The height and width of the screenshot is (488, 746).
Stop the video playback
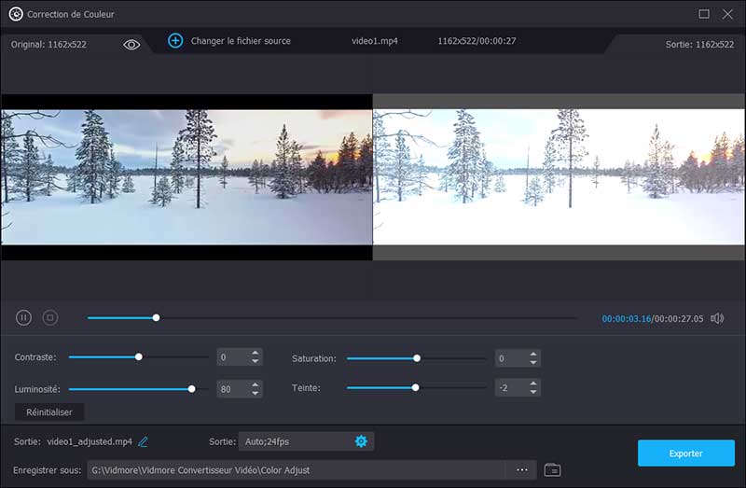50,318
